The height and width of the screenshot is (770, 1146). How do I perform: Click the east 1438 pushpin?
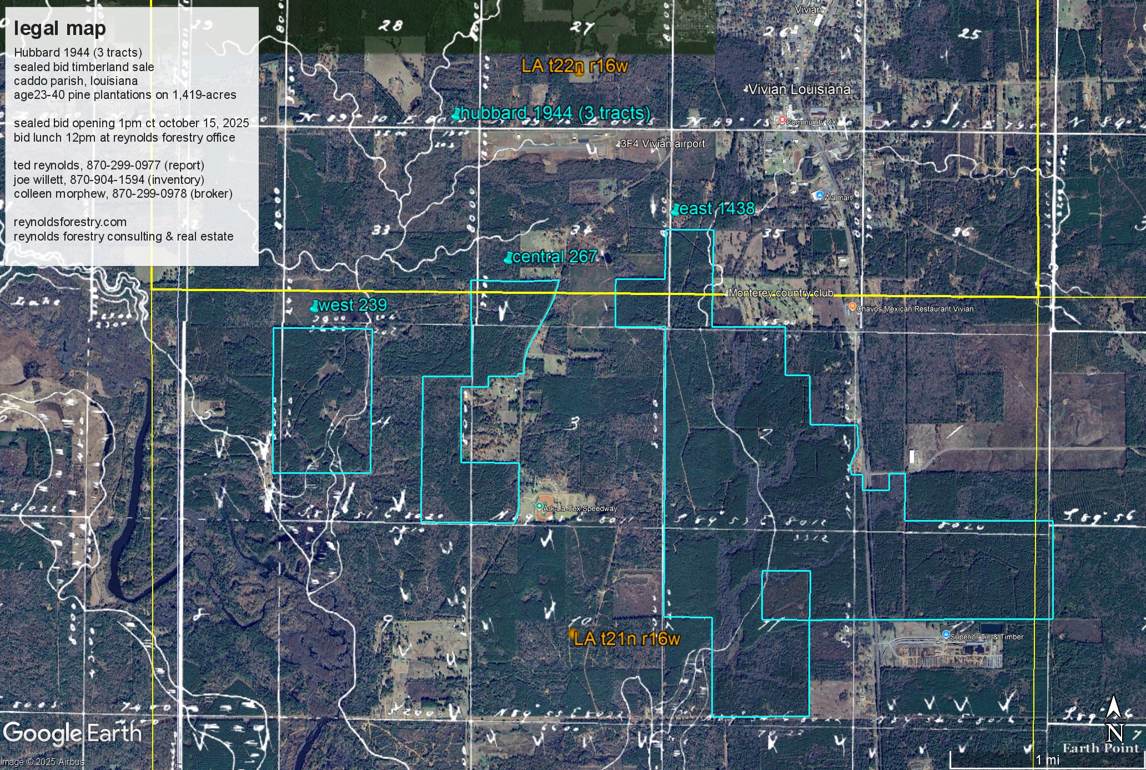[675, 210]
